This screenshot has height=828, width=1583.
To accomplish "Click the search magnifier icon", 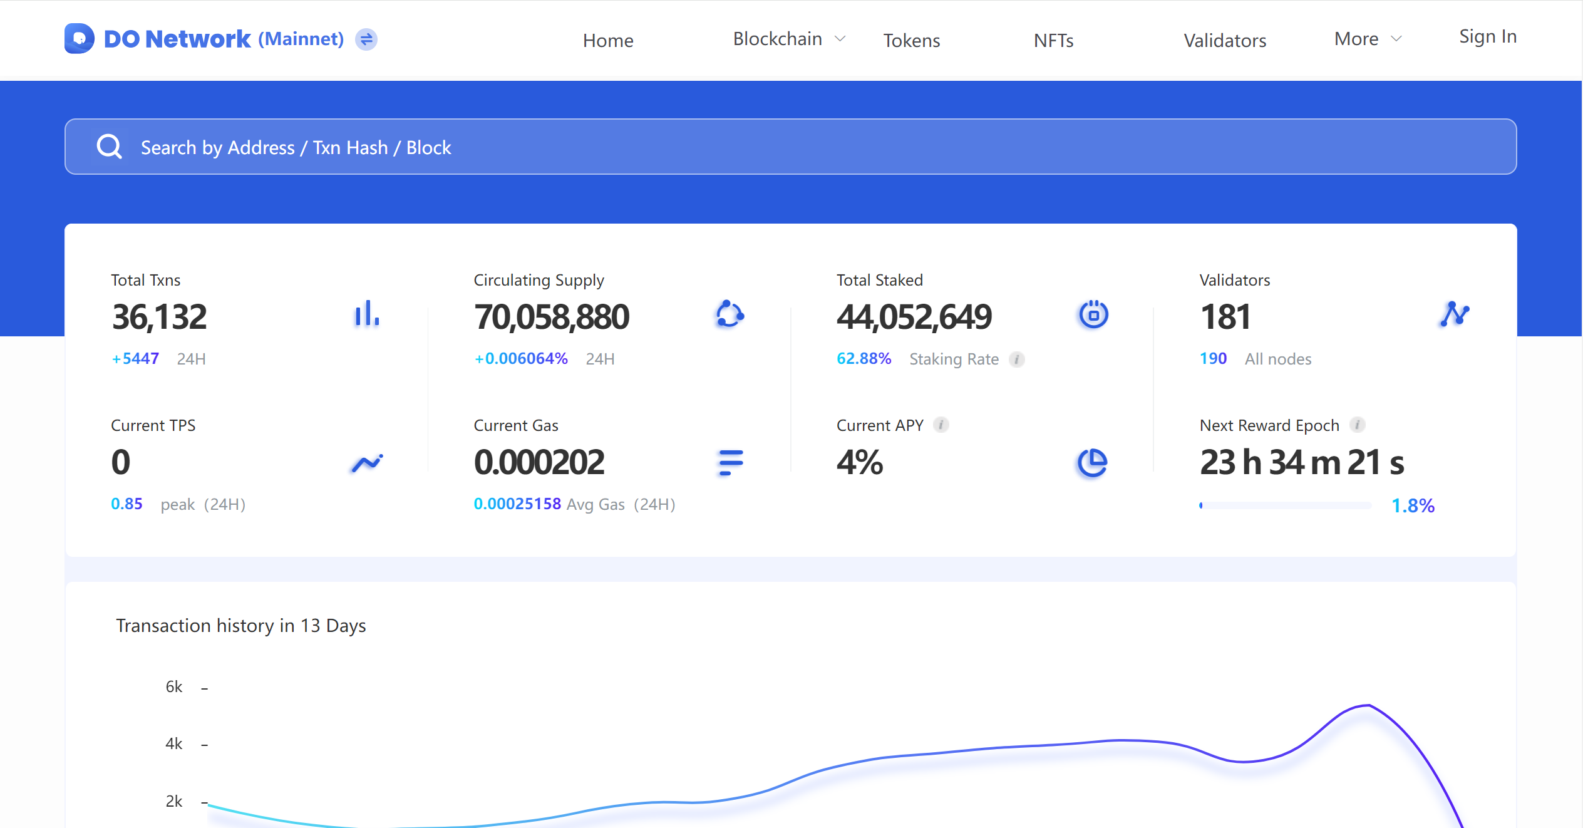I will (x=110, y=147).
